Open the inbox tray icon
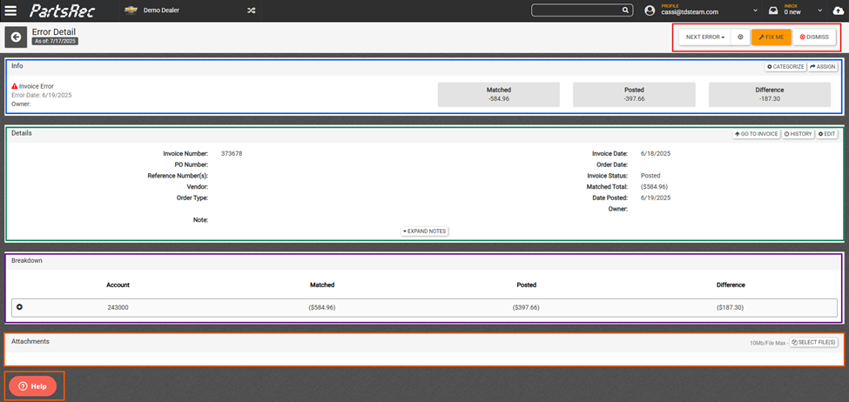 click(773, 10)
